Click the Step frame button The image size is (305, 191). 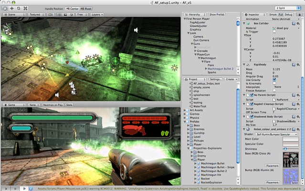[x=24, y=189]
